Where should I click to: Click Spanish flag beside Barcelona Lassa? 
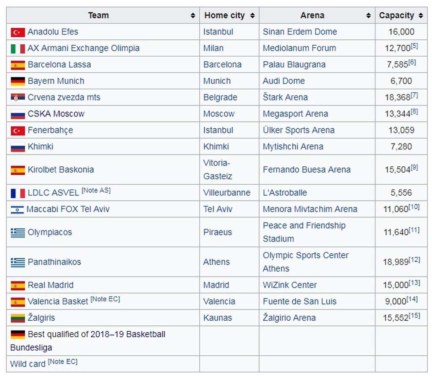18,65
